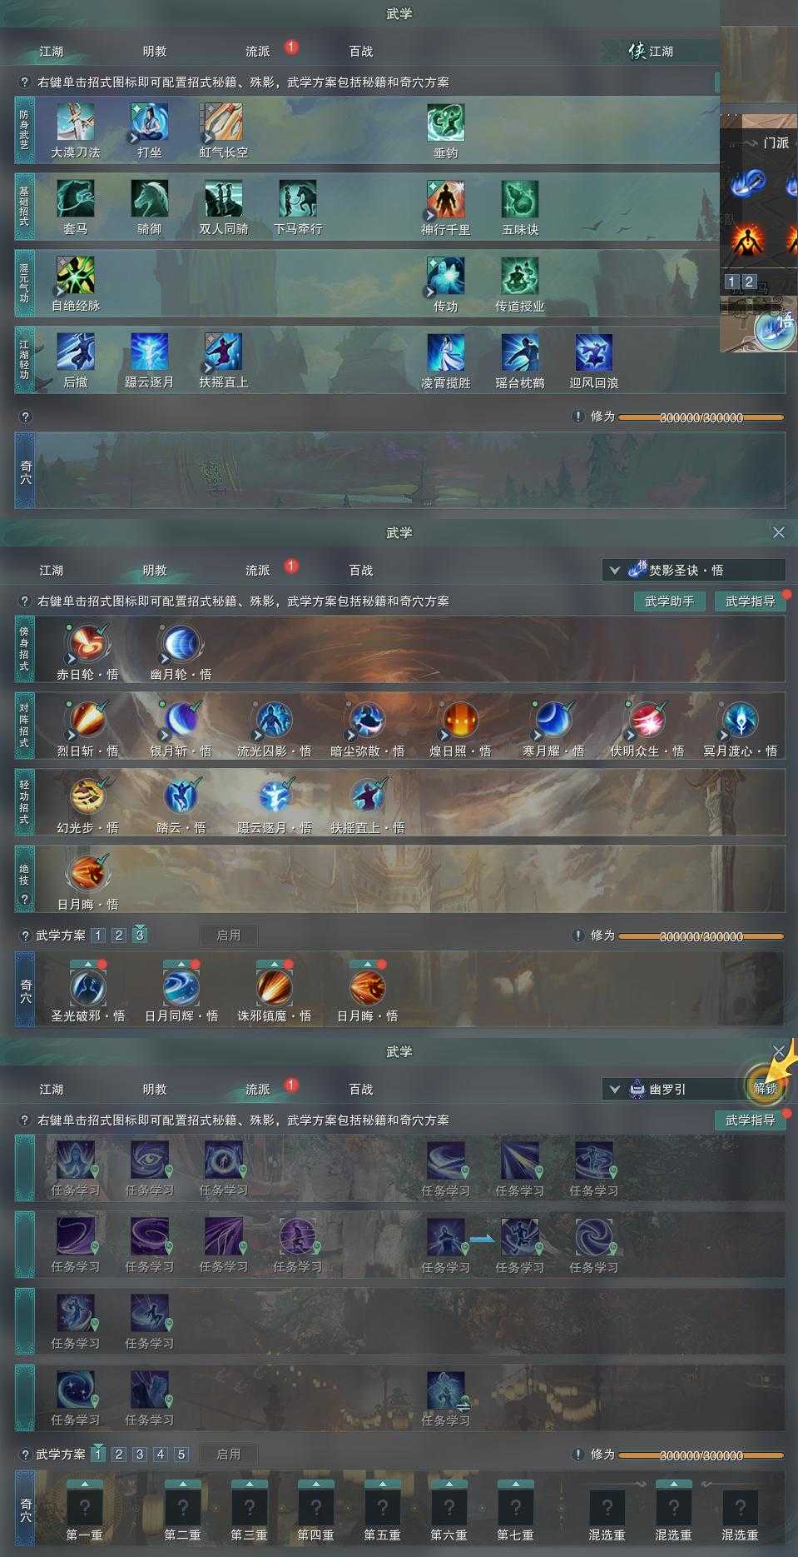The width and height of the screenshot is (798, 1557).
Task: Select the 迎风回浪 lightness skill icon
Action: pyautogui.click(x=594, y=352)
